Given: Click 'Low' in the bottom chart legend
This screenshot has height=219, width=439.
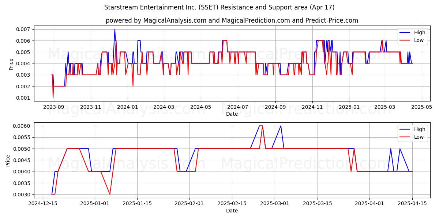Looking at the screenshot, I should click(x=419, y=137).
